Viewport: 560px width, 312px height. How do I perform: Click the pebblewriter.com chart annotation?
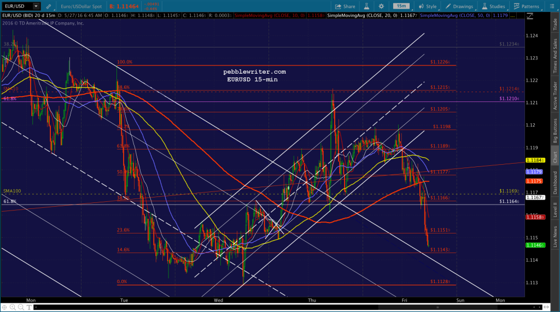[x=255, y=72]
